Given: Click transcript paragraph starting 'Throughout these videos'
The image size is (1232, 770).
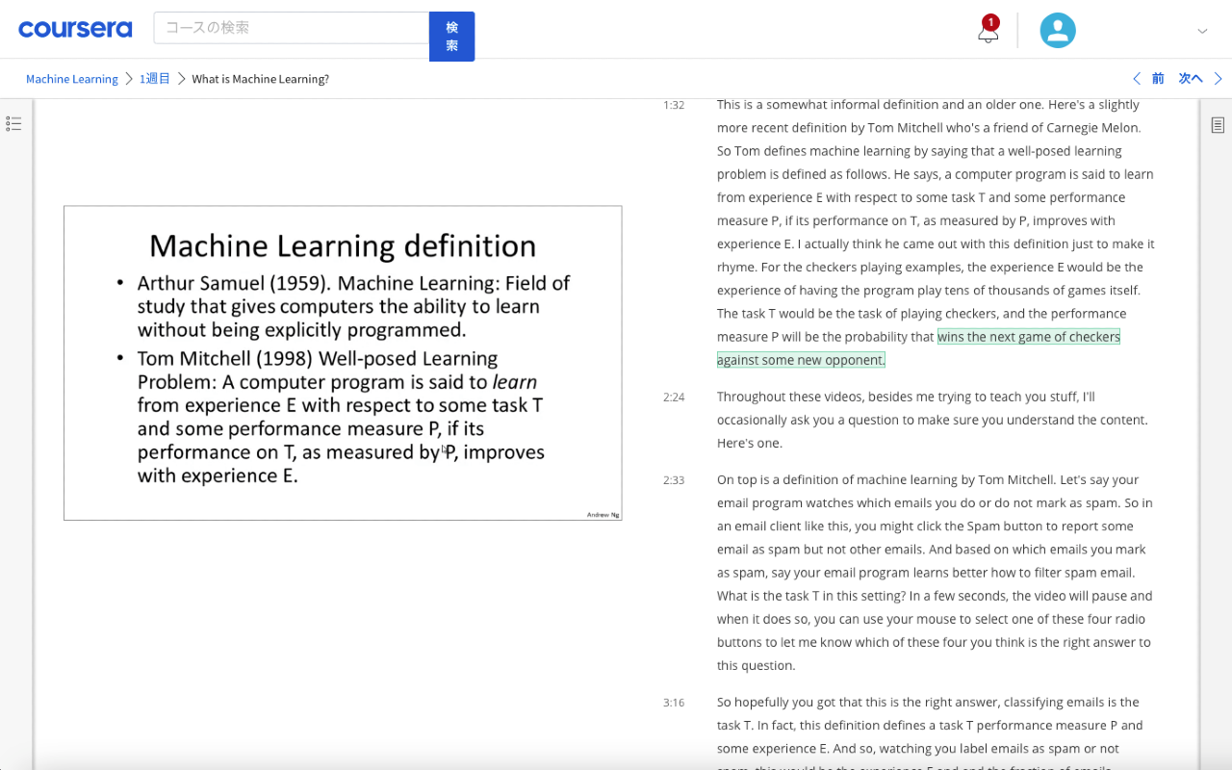Looking at the screenshot, I should (933, 420).
